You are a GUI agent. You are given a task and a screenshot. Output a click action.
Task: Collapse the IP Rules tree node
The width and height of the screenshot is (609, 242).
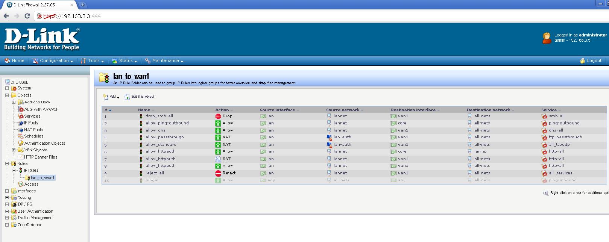[x=14, y=170]
